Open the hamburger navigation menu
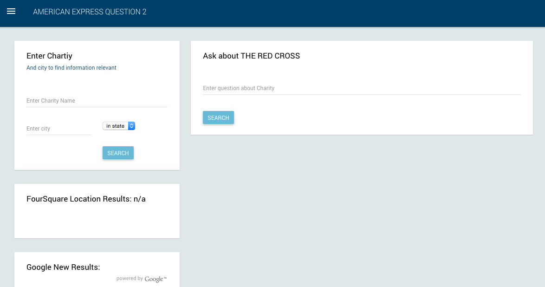545x287 pixels. [11, 12]
